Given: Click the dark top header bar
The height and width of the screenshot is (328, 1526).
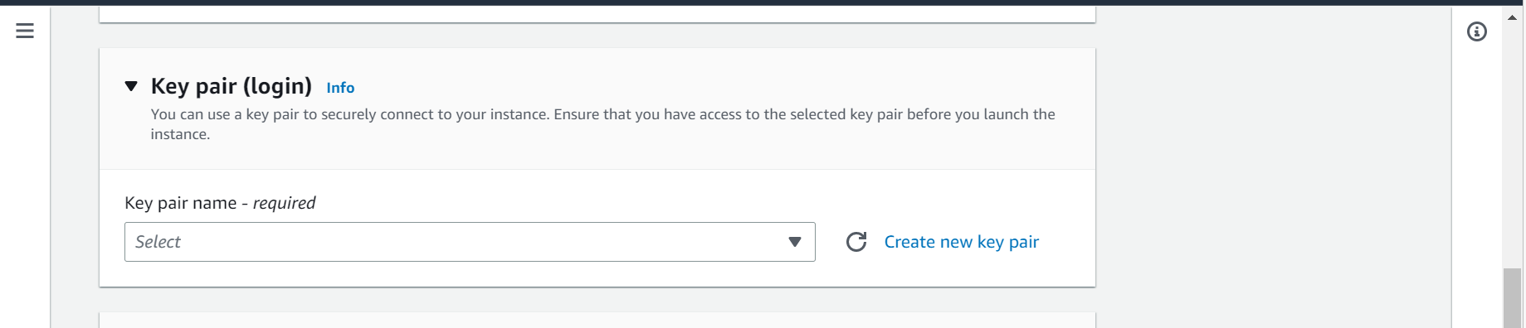Looking at the screenshot, I should point(763,2).
